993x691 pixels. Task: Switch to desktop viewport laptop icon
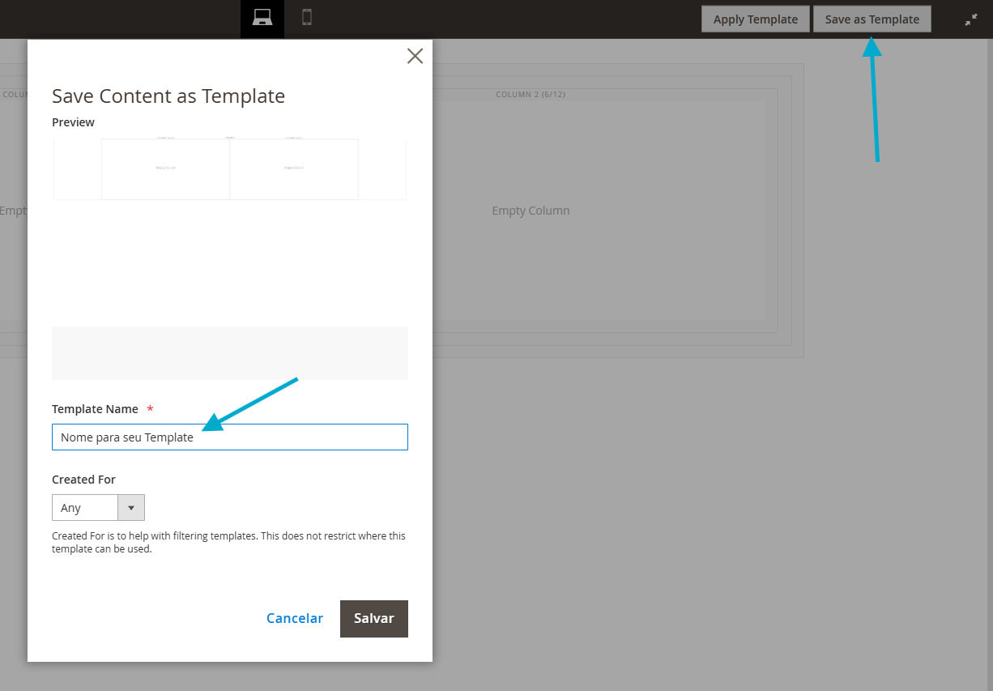tap(262, 18)
